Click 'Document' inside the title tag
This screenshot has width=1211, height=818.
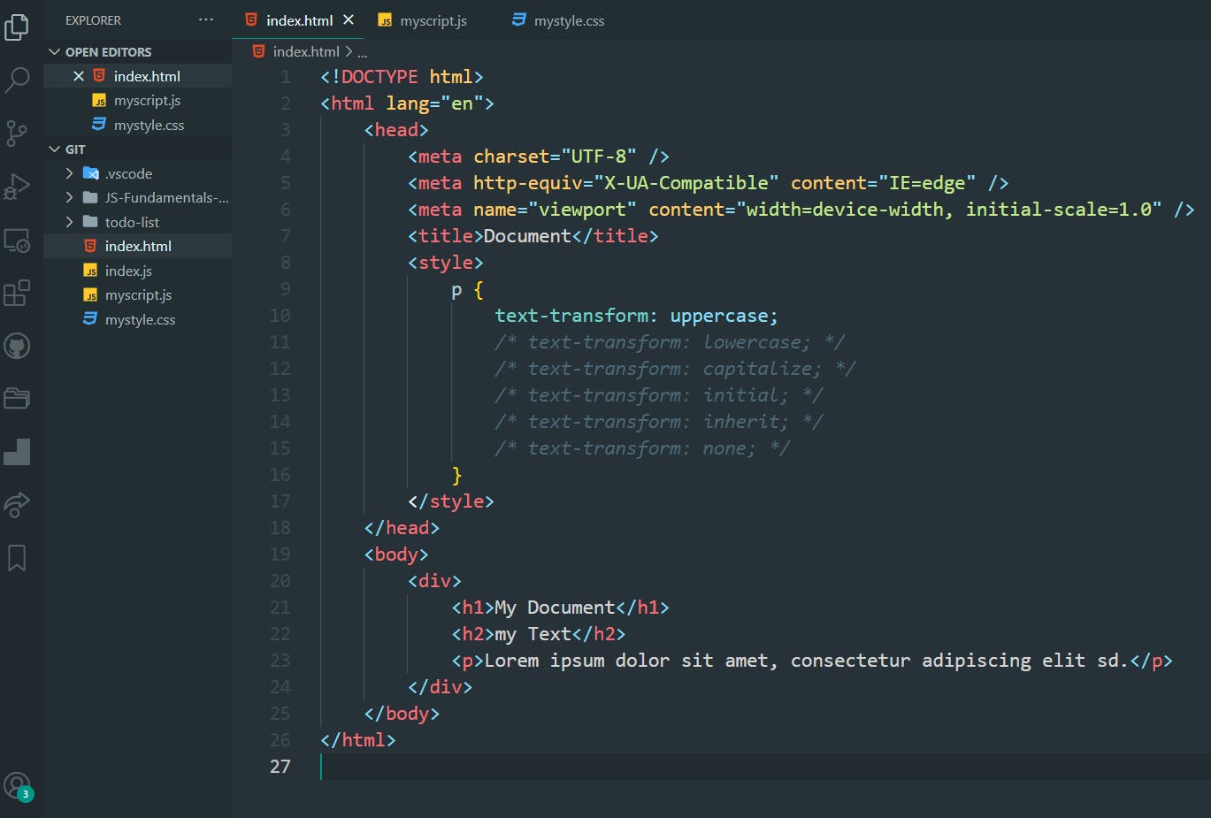(527, 236)
